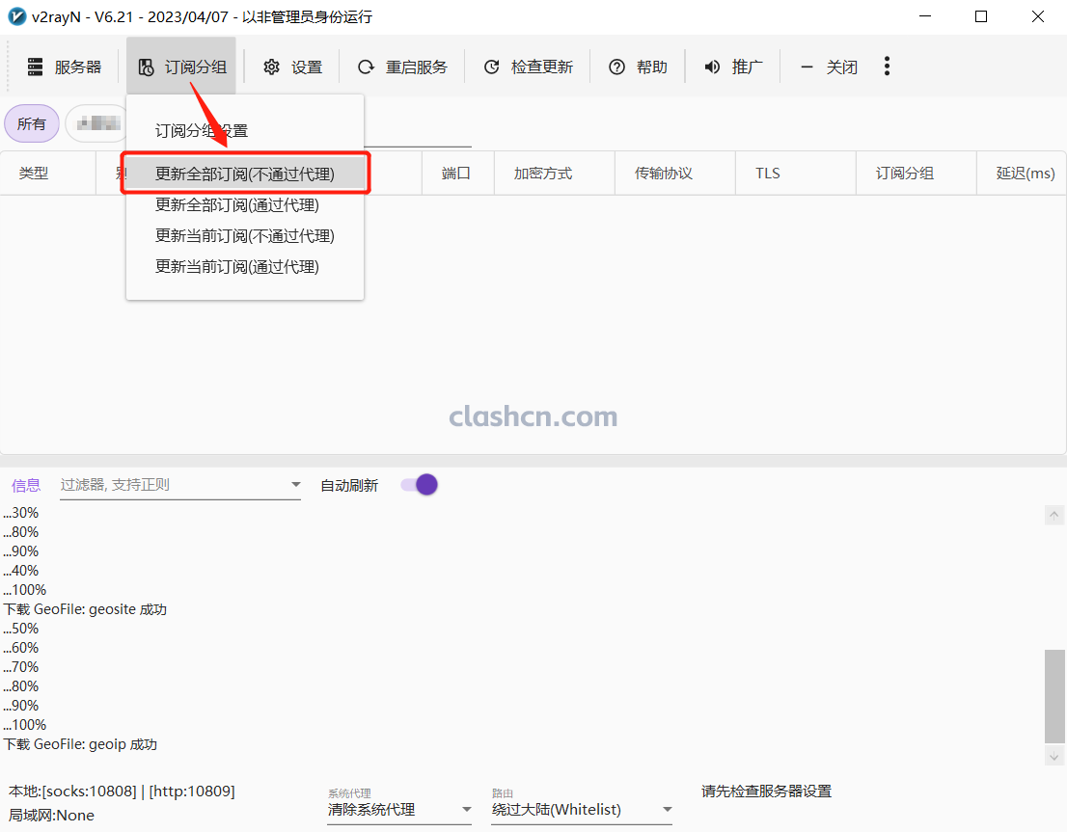Select 订阅分组设置 menu entry
1067x832 pixels.
point(245,130)
